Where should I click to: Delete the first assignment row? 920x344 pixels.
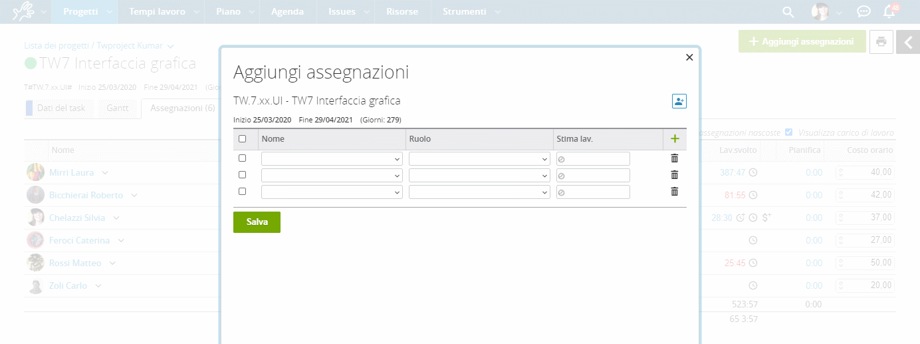675,158
